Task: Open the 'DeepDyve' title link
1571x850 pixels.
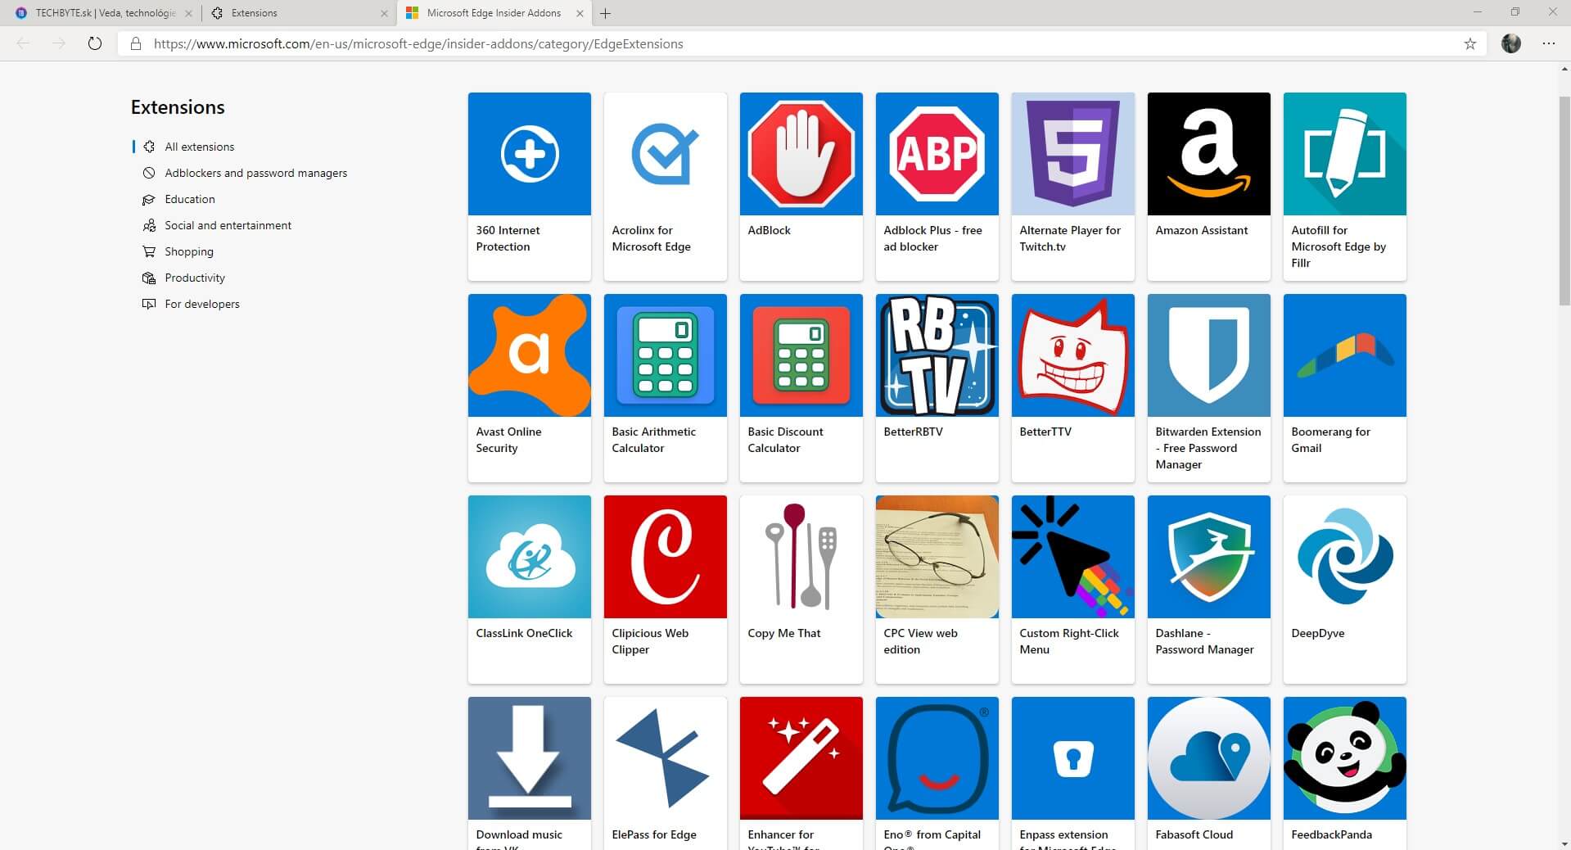Action: (1317, 633)
